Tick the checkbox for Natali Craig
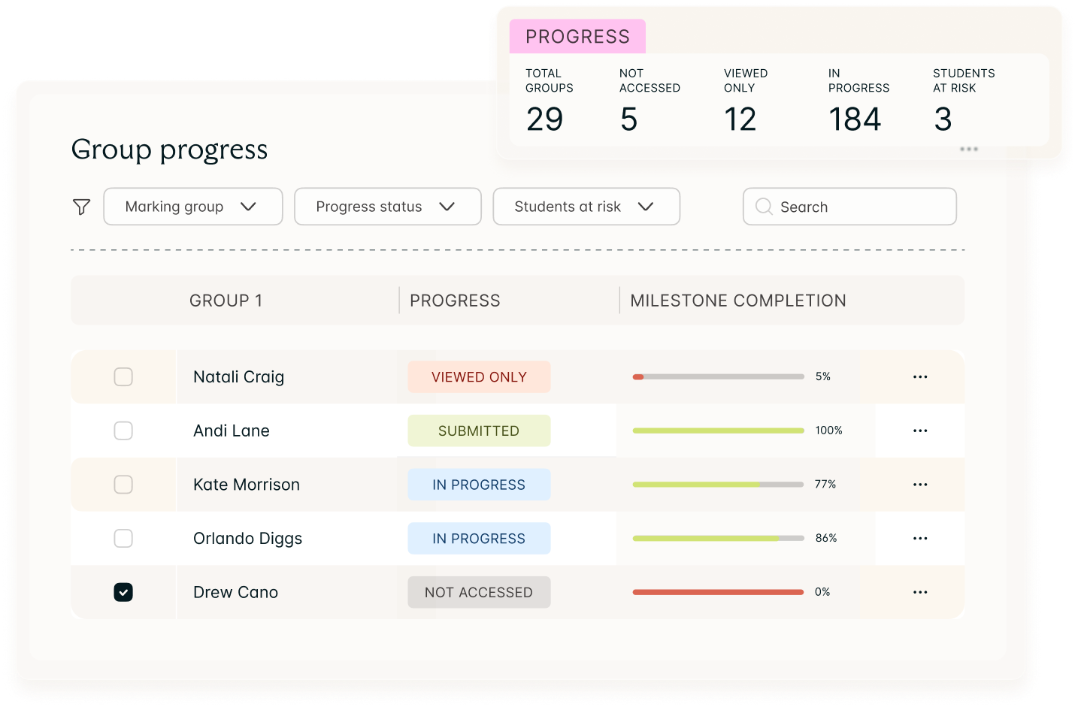The width and height of the screenshot is (1078, 707). (x=123, y=376)
